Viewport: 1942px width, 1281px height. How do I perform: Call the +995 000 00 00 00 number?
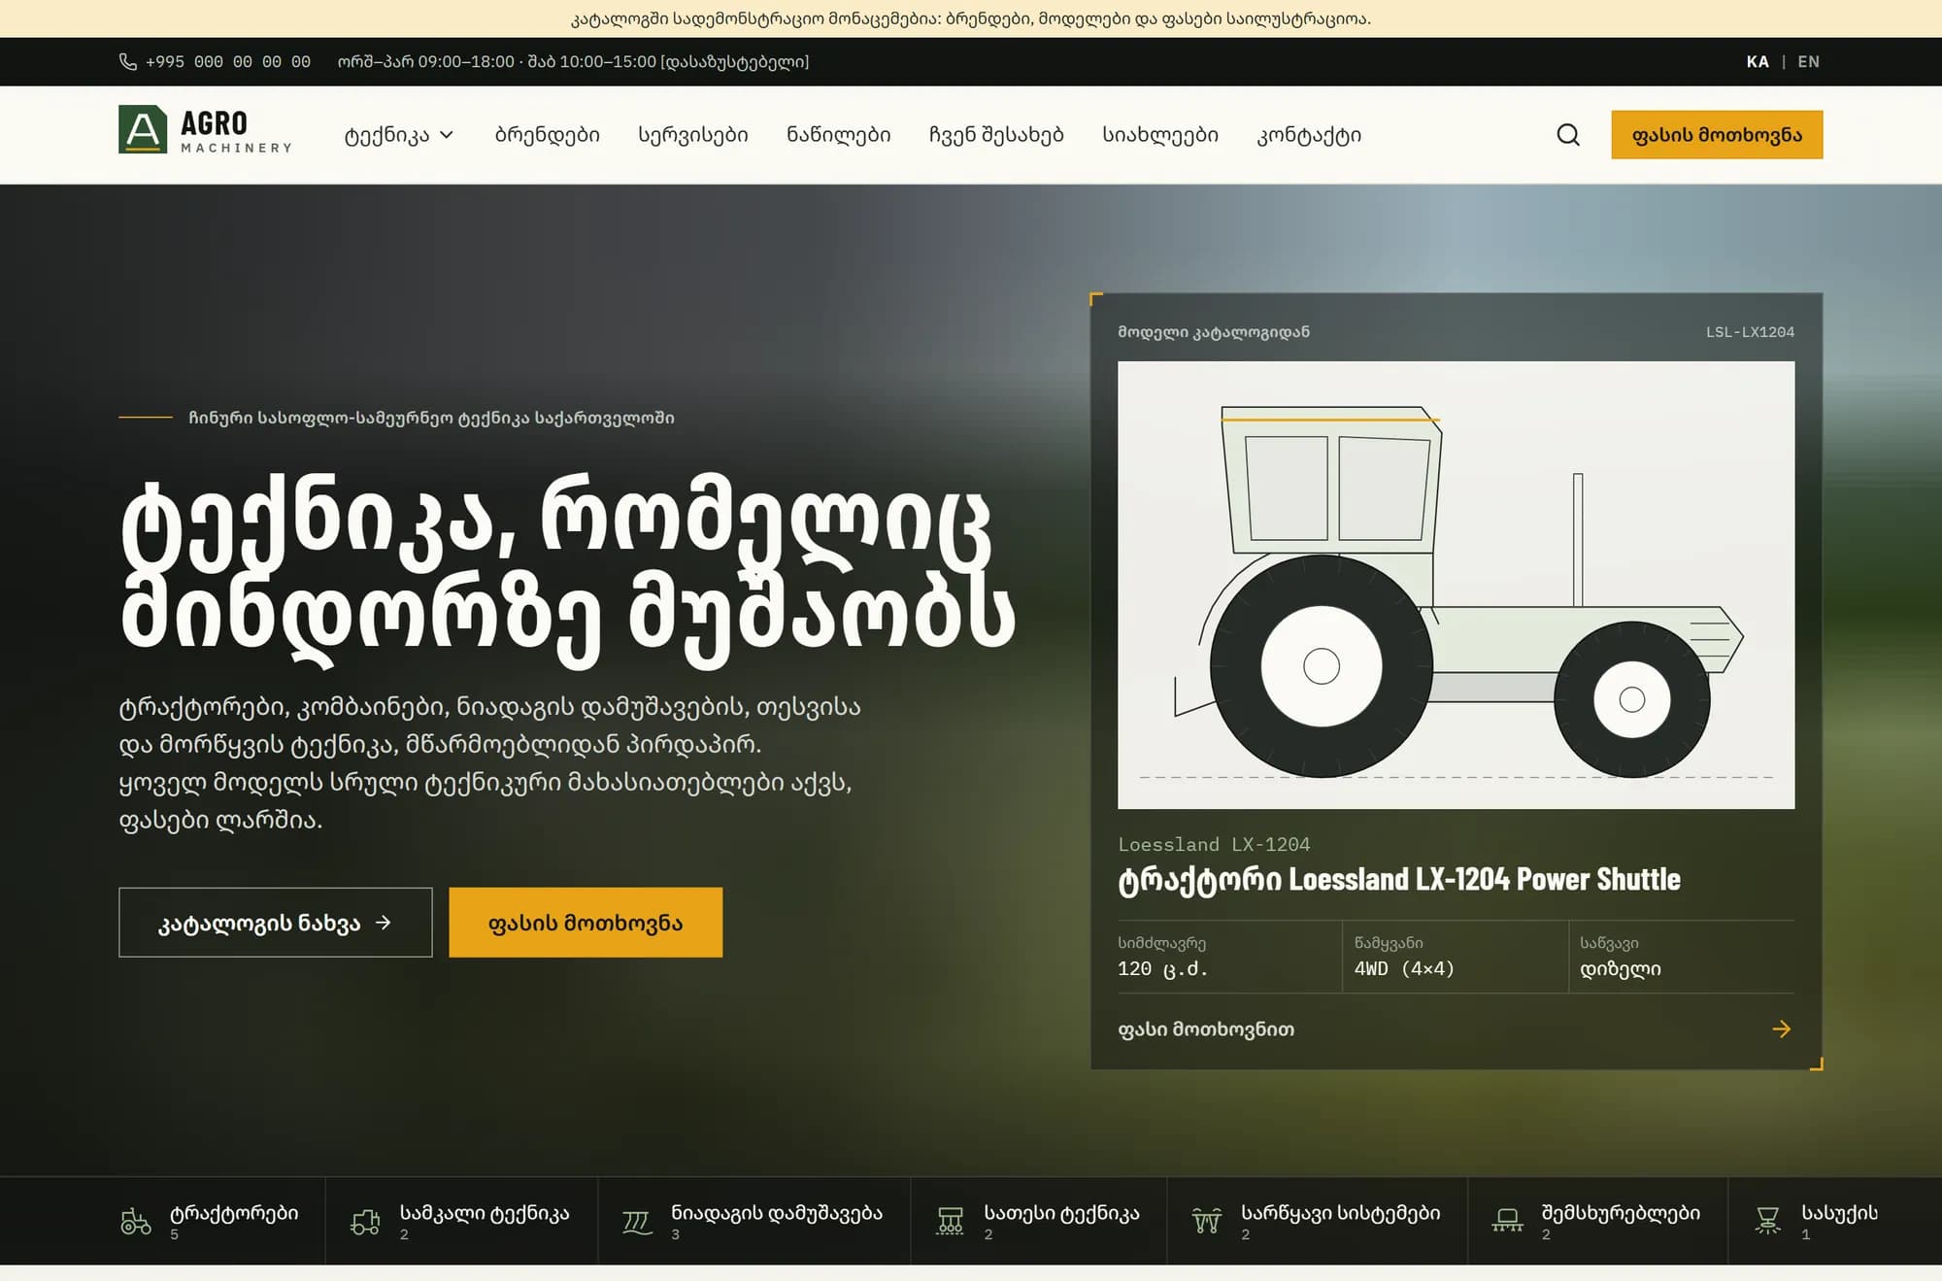click(x=228, y=61)
